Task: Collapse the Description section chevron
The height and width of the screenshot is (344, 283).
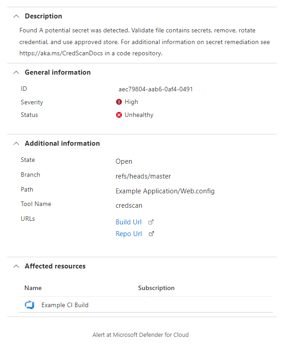Action: coord(16,16)
